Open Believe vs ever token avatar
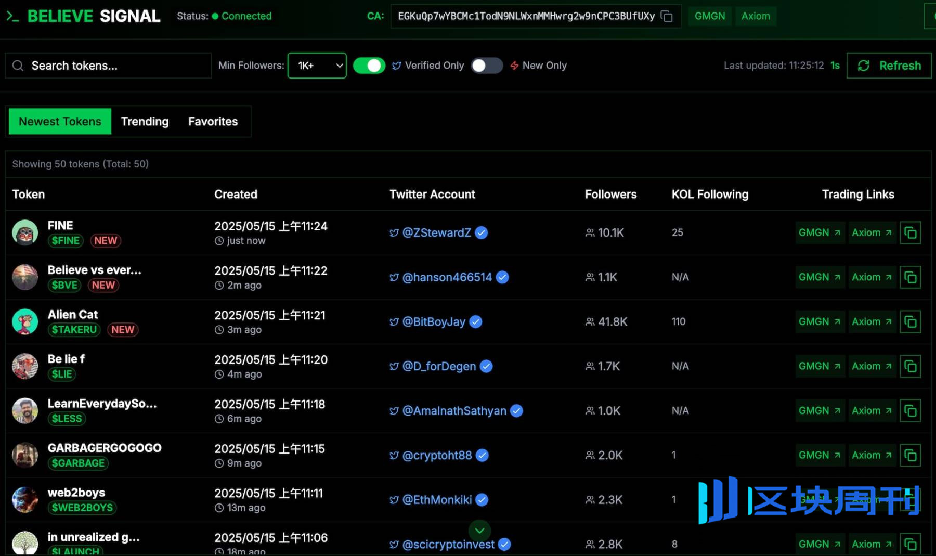936x556 pixels. [x=25, y=277]
